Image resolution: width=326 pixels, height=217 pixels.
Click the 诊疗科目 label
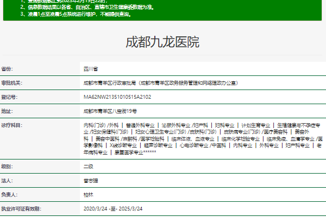(x=11, y=125)
